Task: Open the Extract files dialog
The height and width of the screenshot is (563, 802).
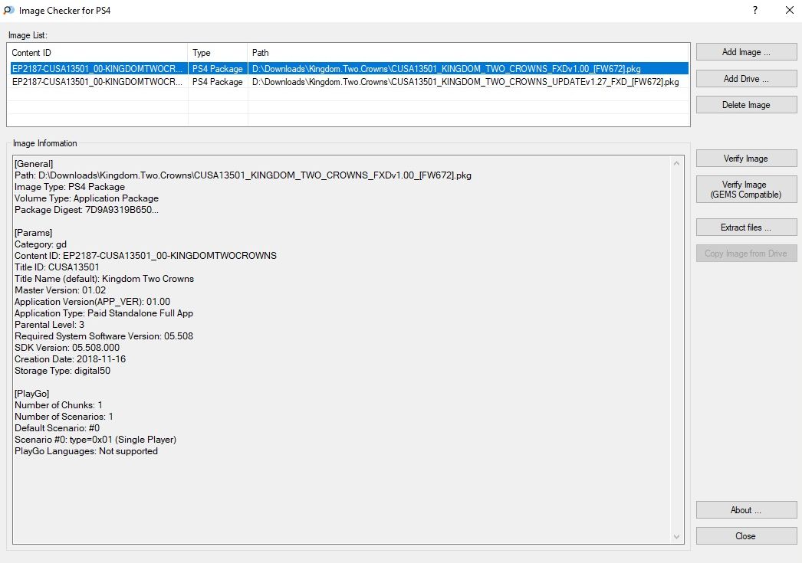Action: [746, 227]
